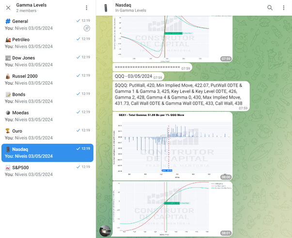Click the 08:00 timestamp on the GEX1 chart
292x238 pixels.
(x=226, y=177)
